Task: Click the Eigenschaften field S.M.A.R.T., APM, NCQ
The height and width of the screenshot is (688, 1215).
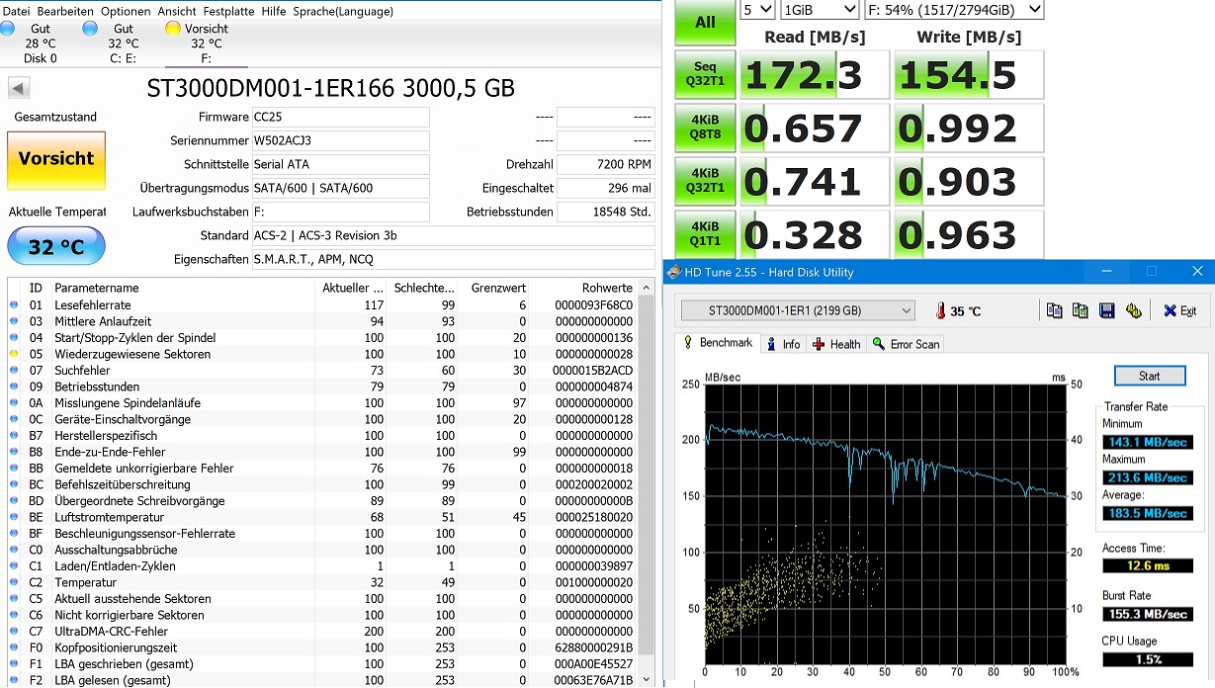Action: point(453,259)
